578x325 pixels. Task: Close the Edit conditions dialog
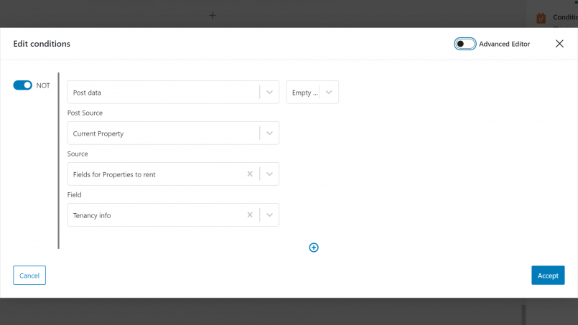tap(559, 44)
